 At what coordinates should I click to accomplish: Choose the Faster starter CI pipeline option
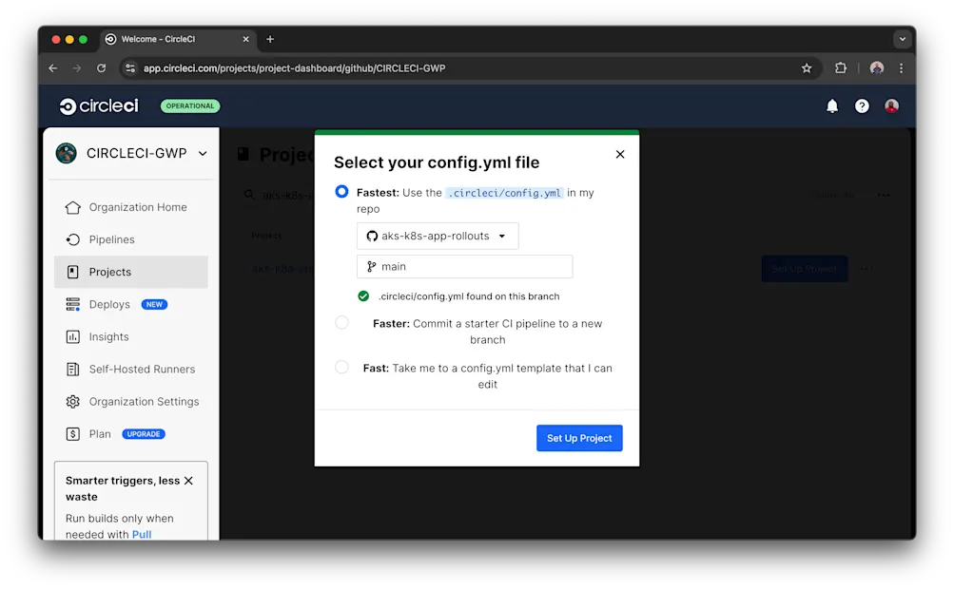click(x=341, y=322)
